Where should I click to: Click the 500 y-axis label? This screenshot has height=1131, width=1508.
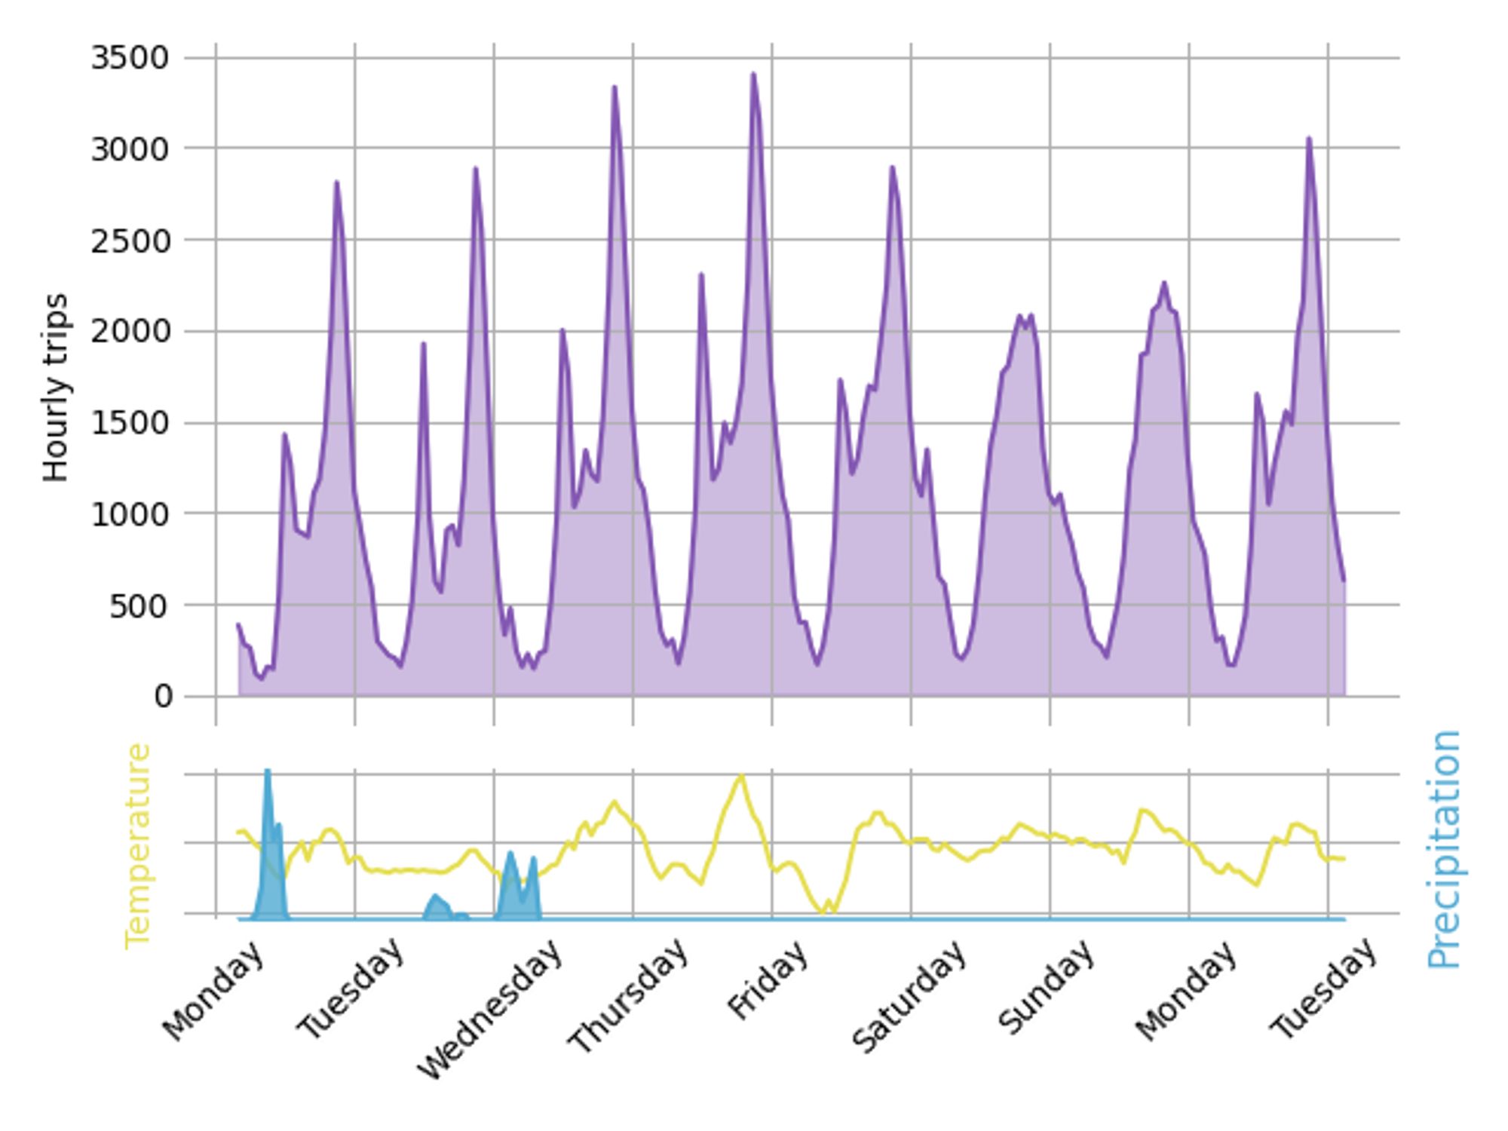coord(139,606)
